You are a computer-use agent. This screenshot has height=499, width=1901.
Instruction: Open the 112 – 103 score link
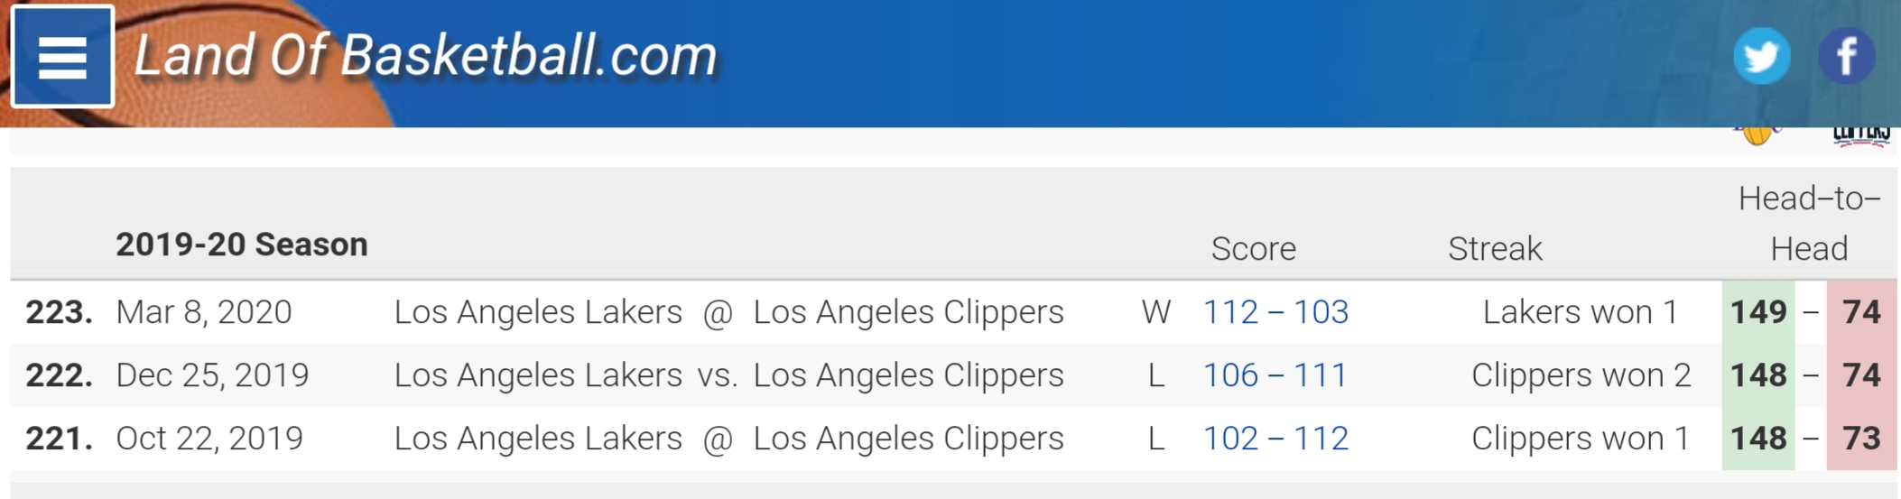1275,312
